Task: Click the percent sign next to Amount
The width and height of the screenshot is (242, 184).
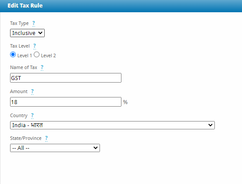Action: (125, 102)
